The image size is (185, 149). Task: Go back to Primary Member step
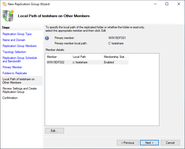click(12, 67)
